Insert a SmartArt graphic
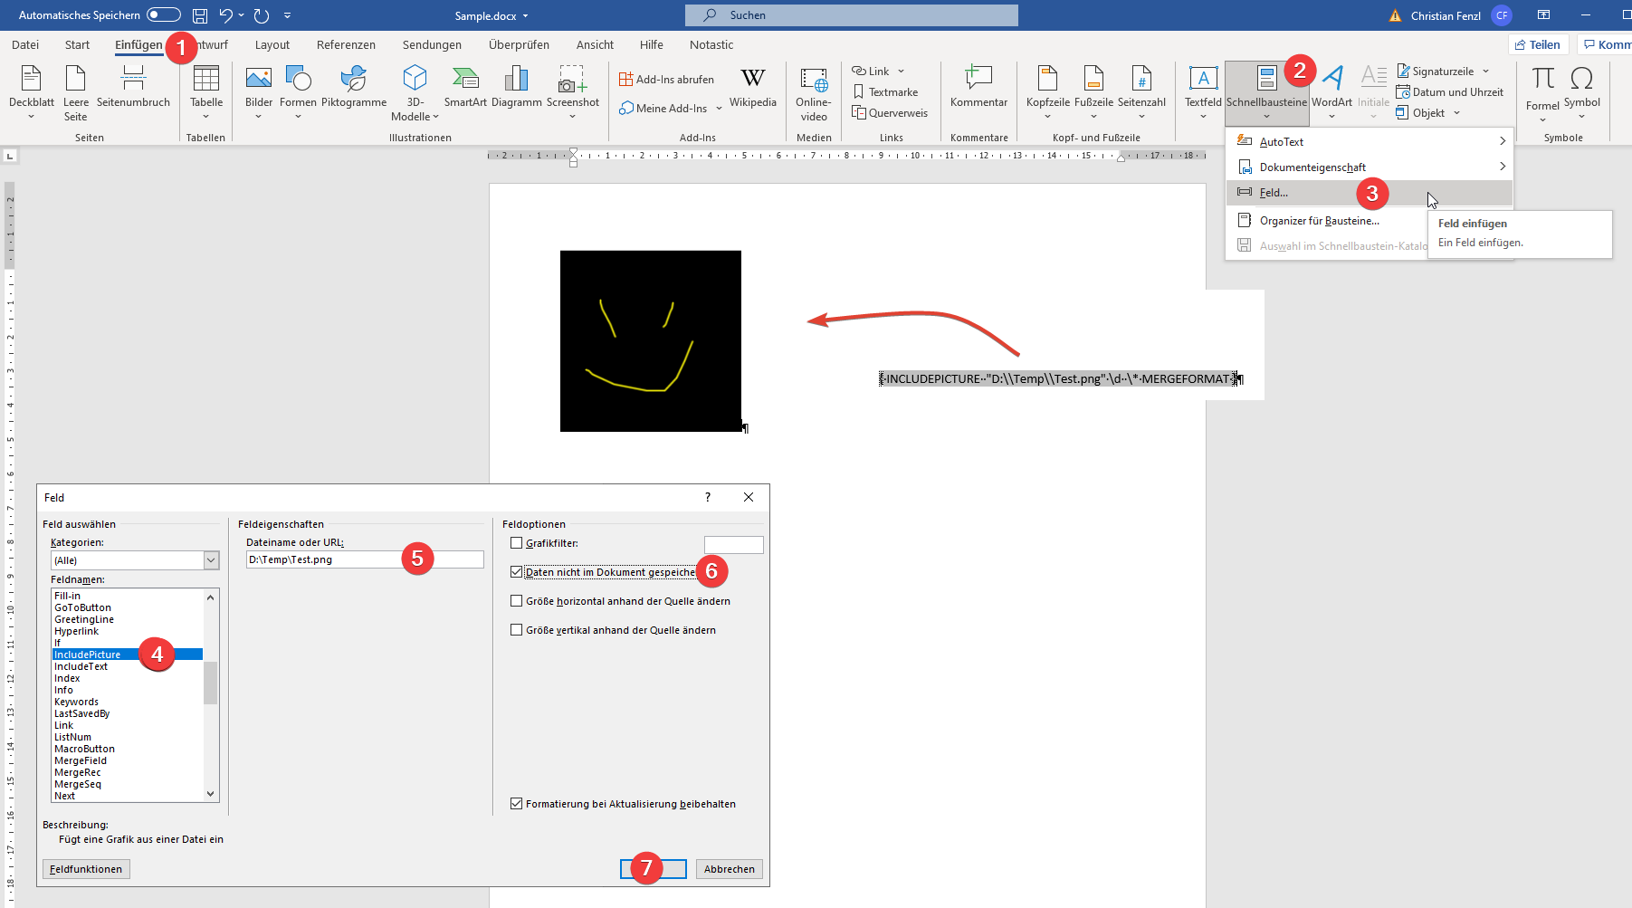The height and width of the screenshot is (908, 1632). point(465,88)
